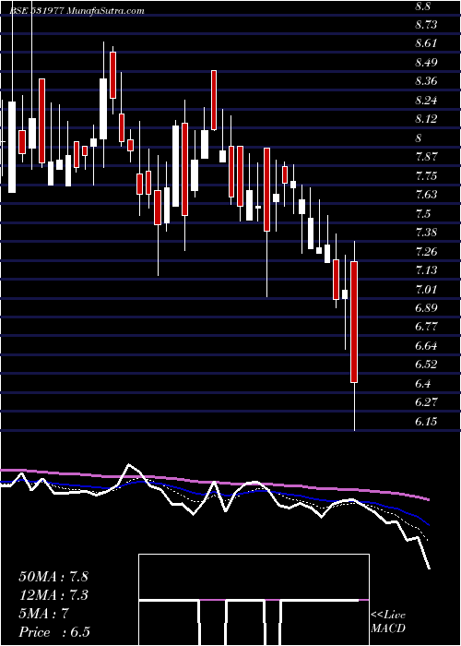461x646 pixels.
Task: Click the 6.77 axis label
Action: pos(426,327)
